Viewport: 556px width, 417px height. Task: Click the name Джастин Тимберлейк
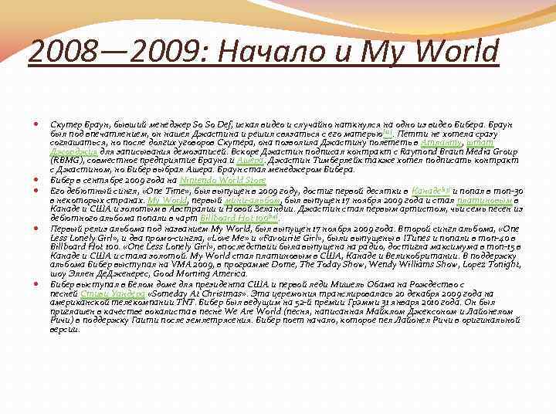[313, 161]
